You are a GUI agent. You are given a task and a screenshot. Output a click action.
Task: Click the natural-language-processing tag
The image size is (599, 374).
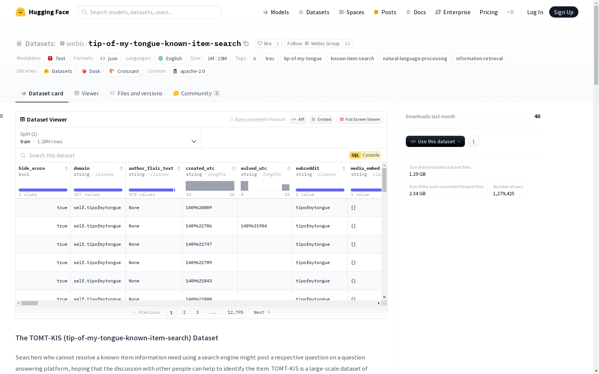(x=415, y=58)
